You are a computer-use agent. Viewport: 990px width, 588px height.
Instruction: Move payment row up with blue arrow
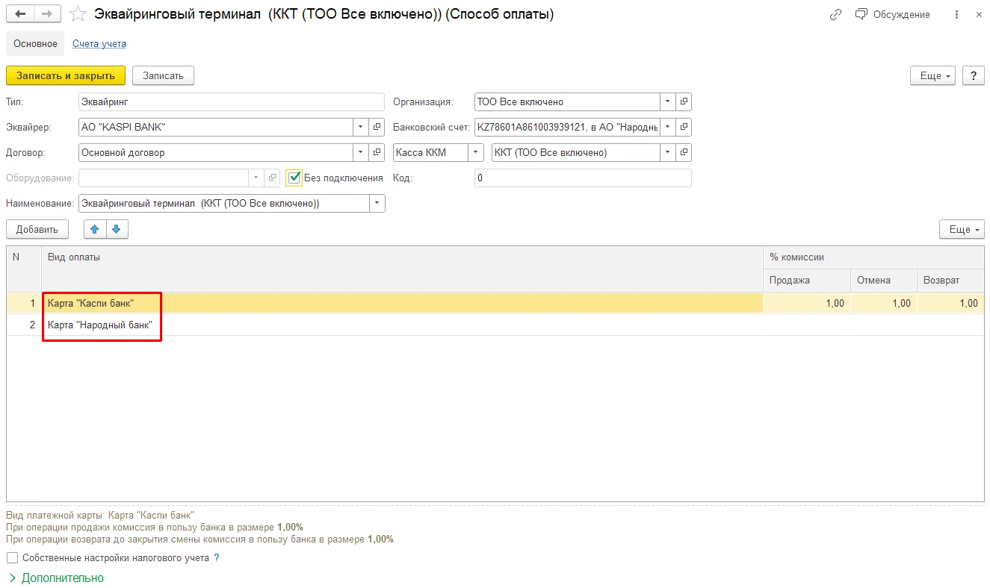(94, 229)
